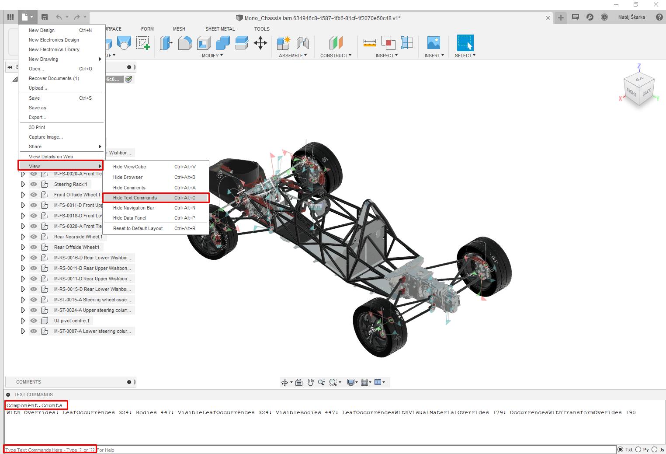
Task: Click the Look At icon
Action: pyautogui.click(x=299, y=382)
